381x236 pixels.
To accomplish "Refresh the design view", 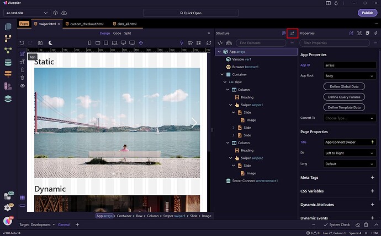I will [209, 43].
